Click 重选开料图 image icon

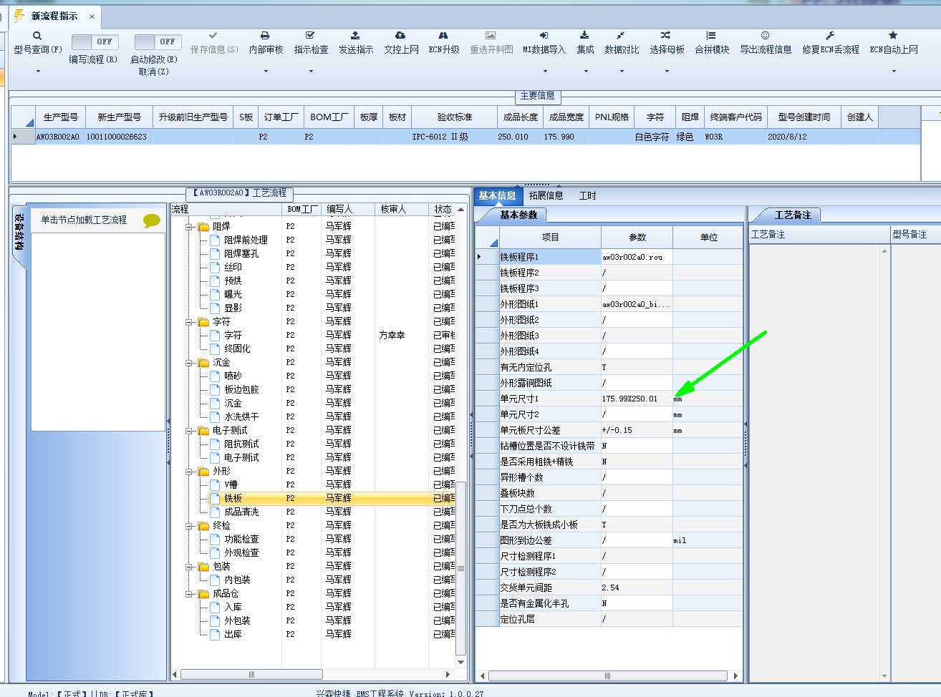pos(491,35)
